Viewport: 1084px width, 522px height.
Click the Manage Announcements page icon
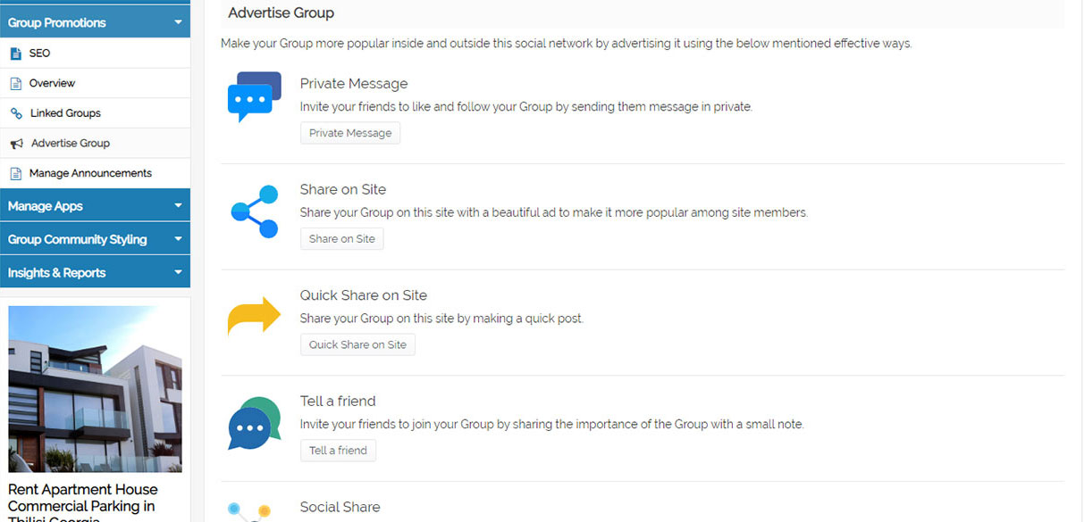(x=15, y=173)
